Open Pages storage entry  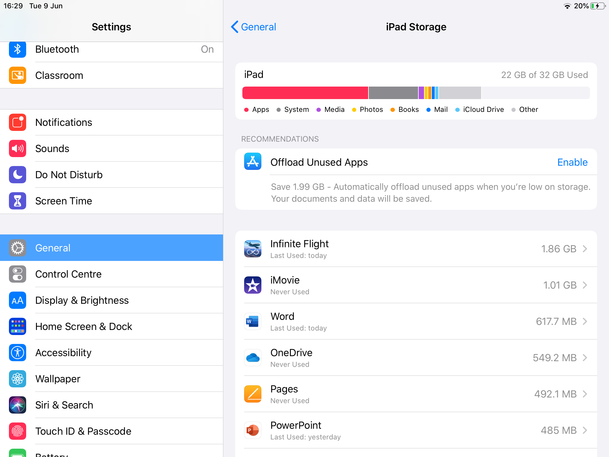[x=416, y=394]
